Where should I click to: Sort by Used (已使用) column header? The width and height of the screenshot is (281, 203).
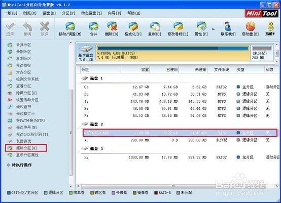[x=164, y=69]
